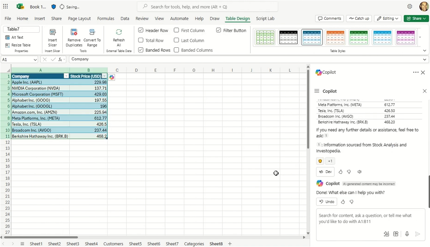Open the File menu
This screenshot has width=430, height=247.
click(8, 19)
